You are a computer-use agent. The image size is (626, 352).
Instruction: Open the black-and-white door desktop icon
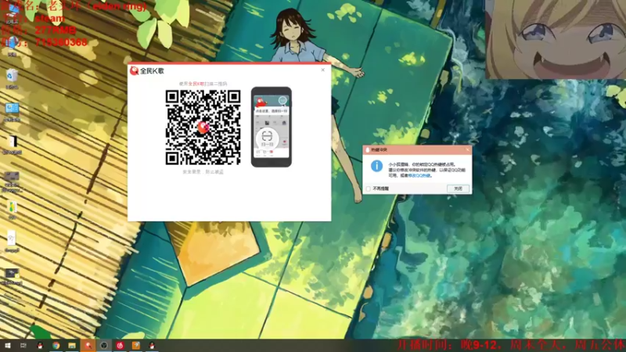pos(12,144)
